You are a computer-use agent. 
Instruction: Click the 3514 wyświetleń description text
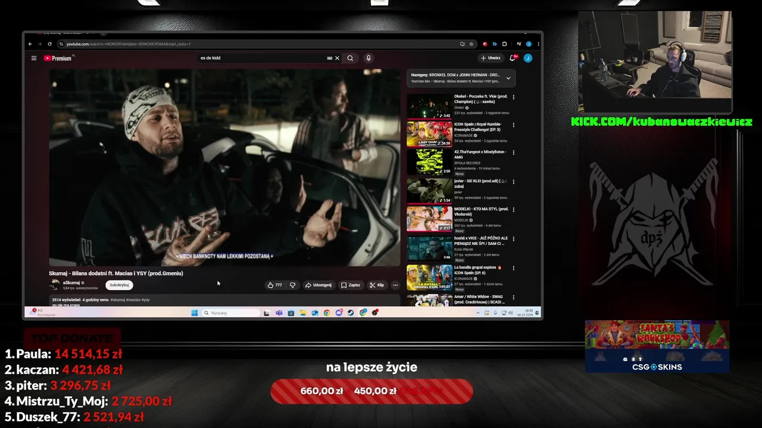click(x=66, y=300)
